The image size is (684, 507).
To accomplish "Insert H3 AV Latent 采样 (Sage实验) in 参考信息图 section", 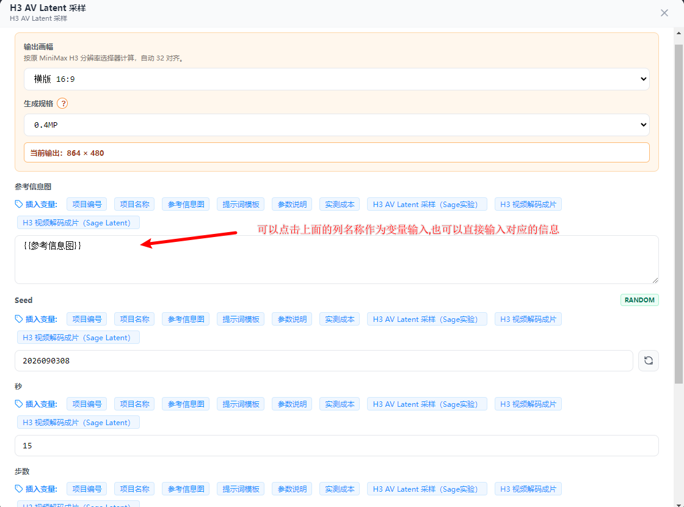I will tap(427, 204).
